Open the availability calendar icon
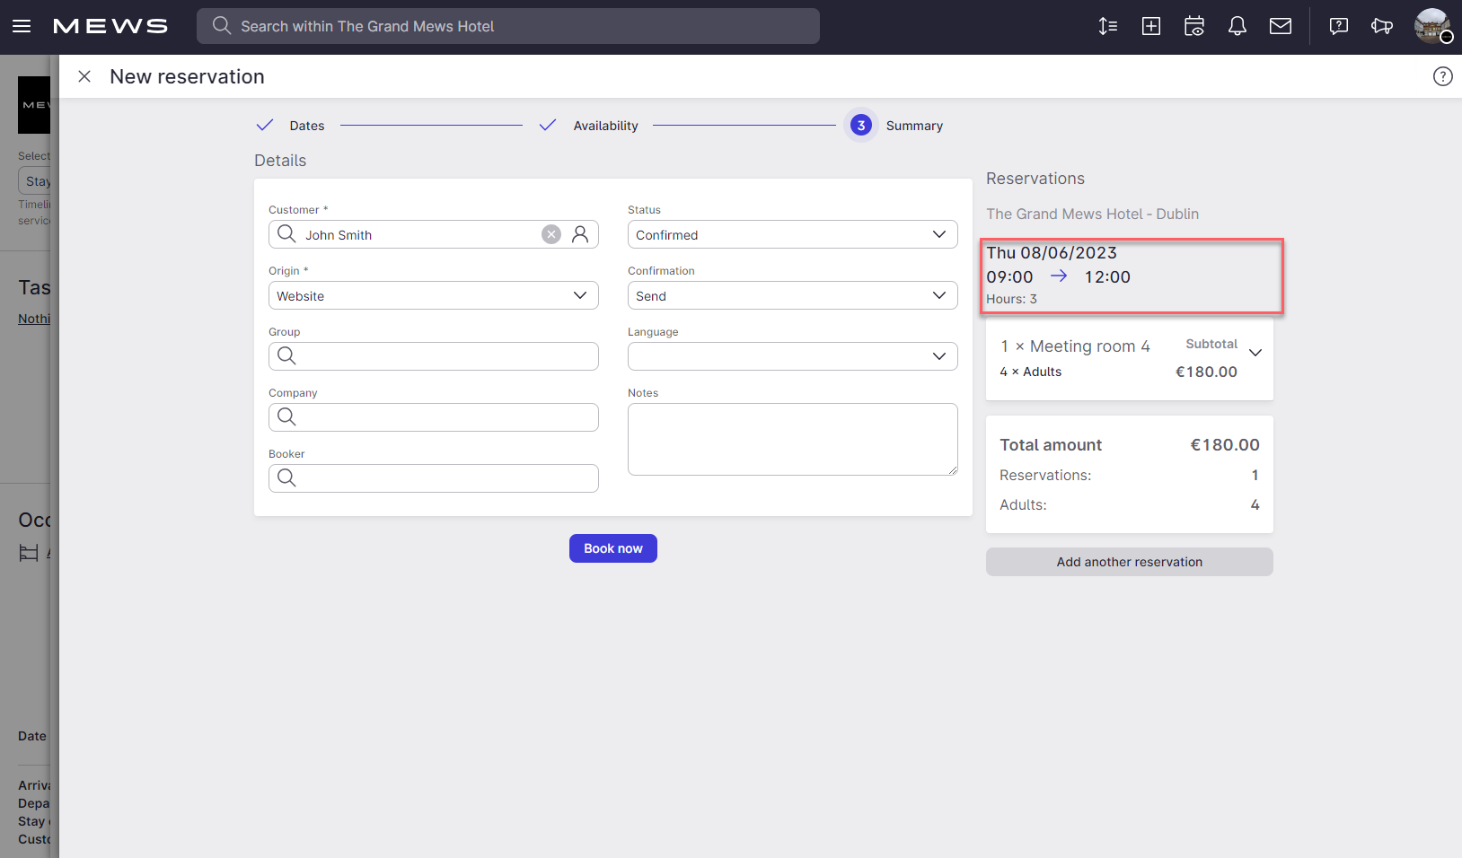The image size is (1462, 858). coord(1194,26)
